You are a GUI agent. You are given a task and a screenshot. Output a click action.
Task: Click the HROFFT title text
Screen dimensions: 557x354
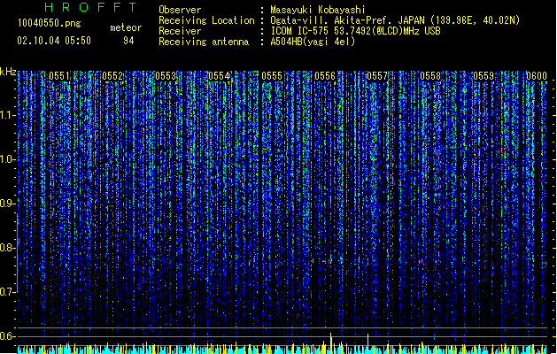pos(90,7)
